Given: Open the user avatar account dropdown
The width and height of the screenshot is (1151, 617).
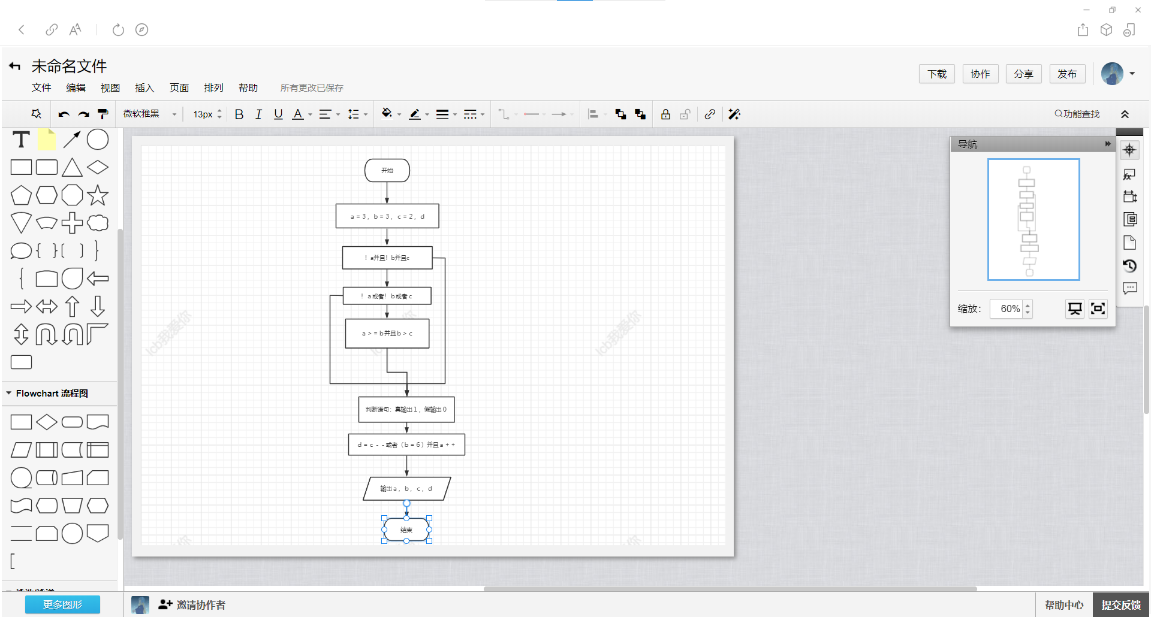Looking at the screenshot, I should click(1118, 74).
